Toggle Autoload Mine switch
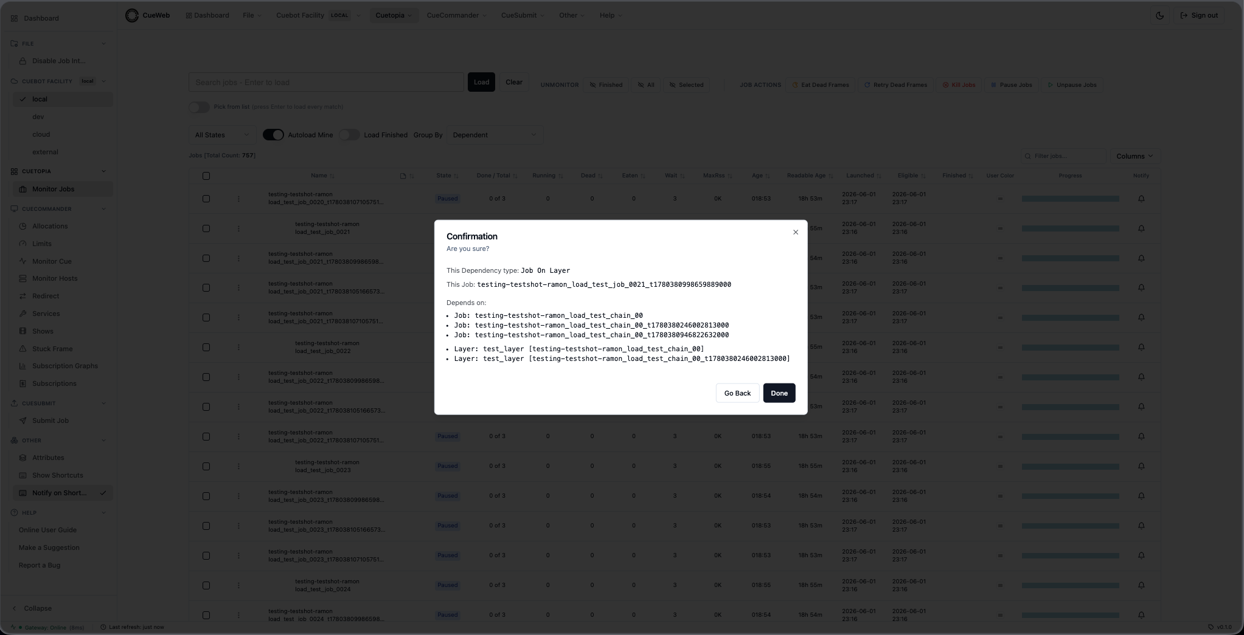 click(x=273, y=135)
